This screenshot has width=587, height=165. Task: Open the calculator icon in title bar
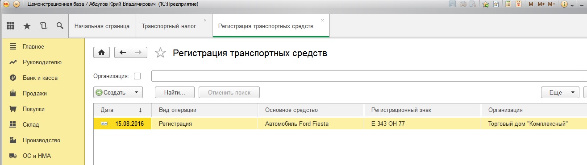point(508,4)
